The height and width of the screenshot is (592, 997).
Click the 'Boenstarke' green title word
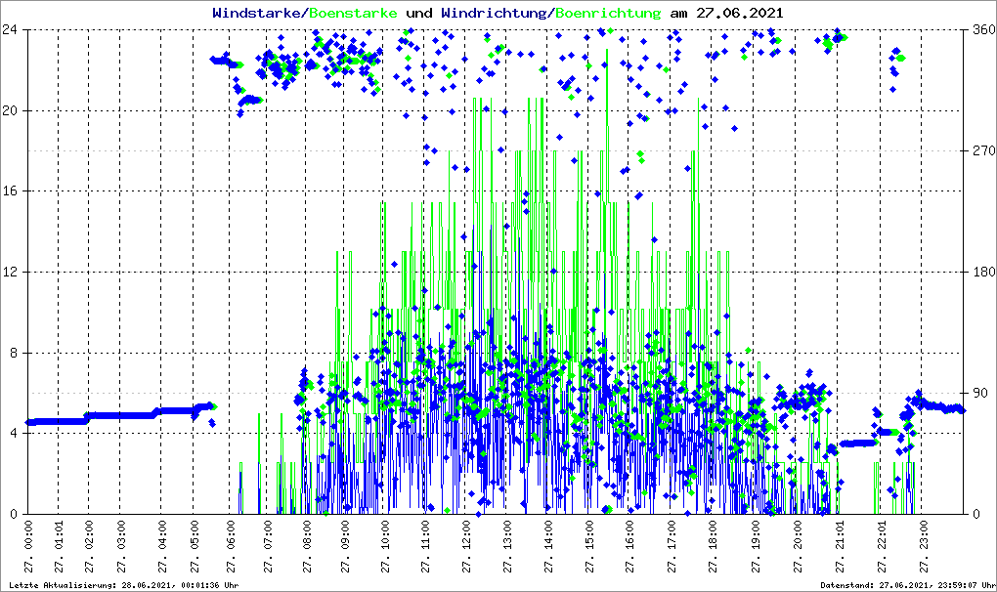pos(354,13)
